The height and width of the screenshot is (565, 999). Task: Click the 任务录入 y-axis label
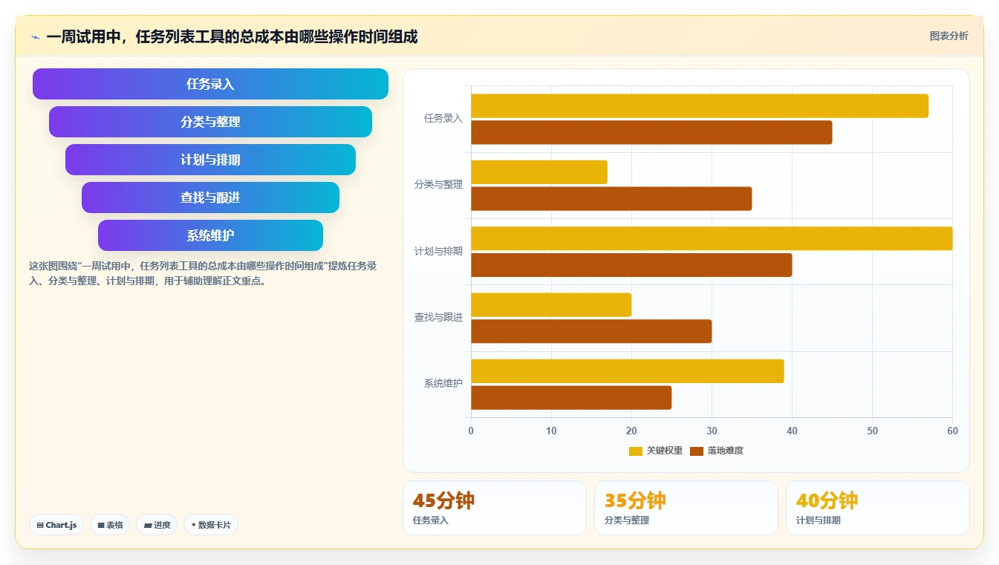[443, 118]
